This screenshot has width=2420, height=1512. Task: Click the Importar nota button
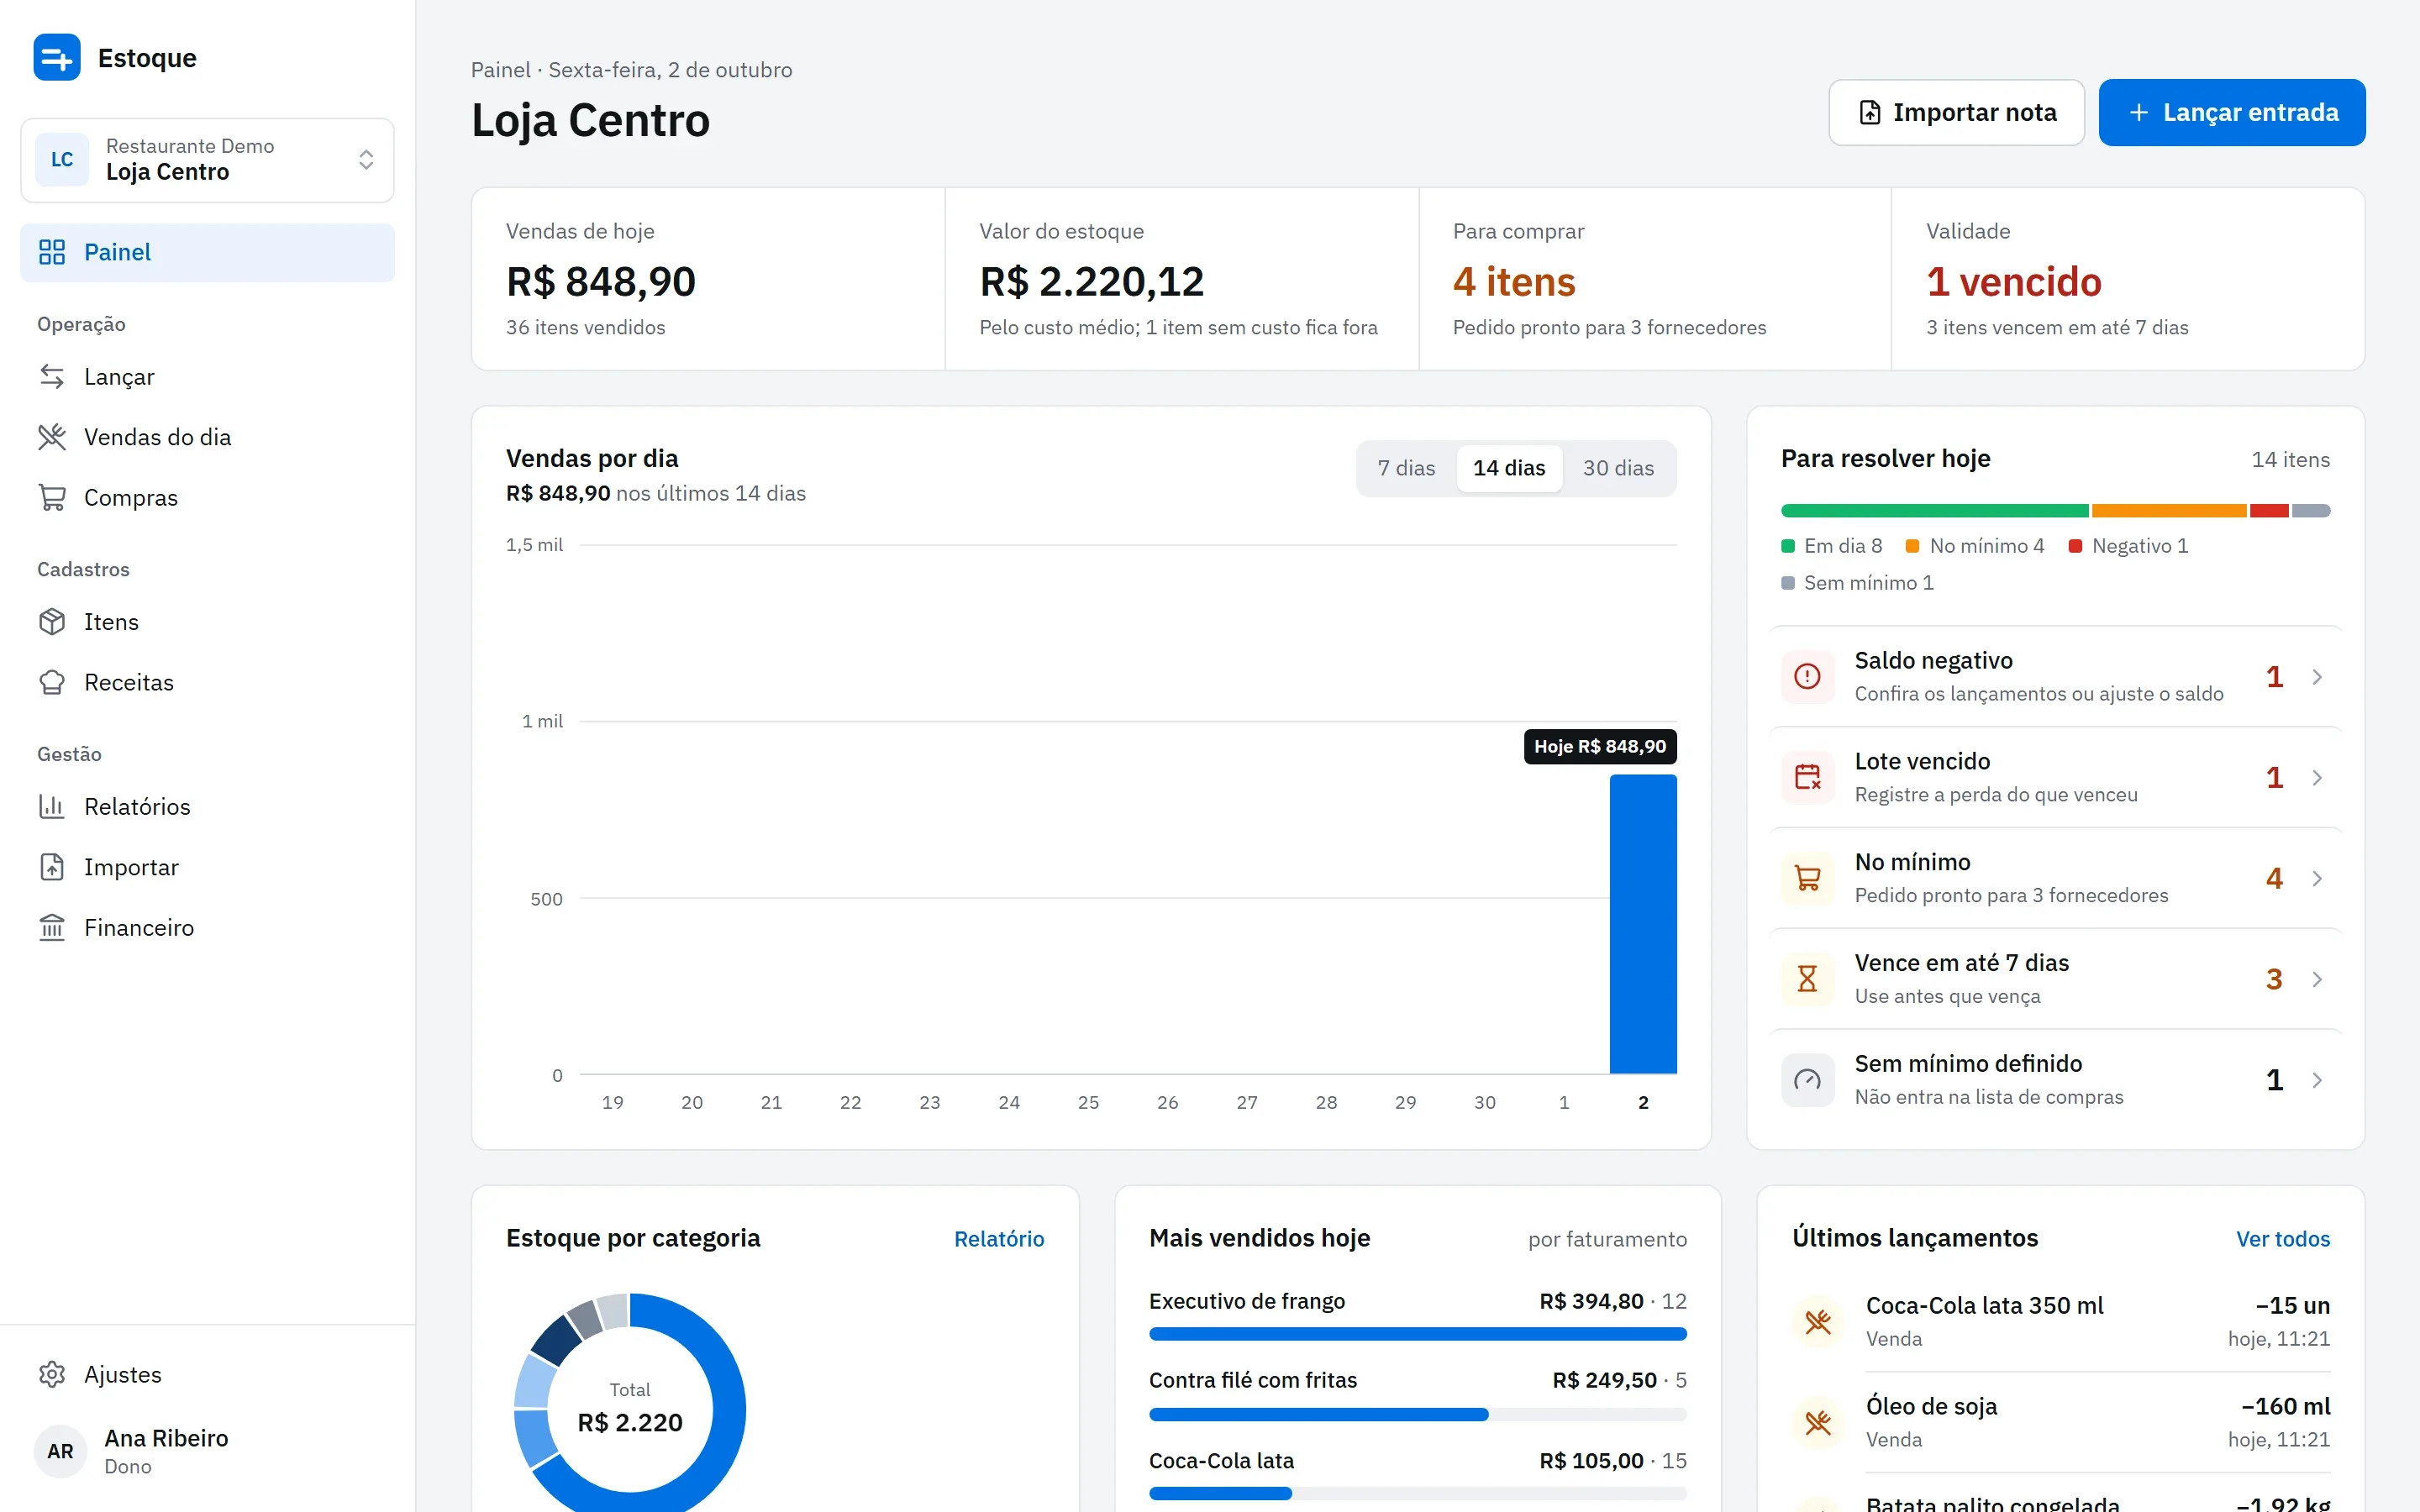[x=1956, y=112]
